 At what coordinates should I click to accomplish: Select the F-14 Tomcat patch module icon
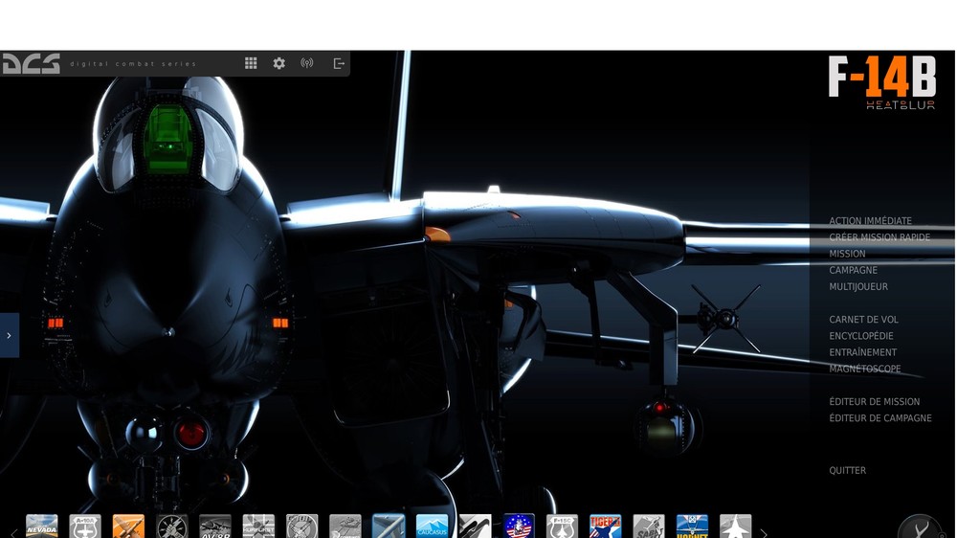[x=519, y=526]
